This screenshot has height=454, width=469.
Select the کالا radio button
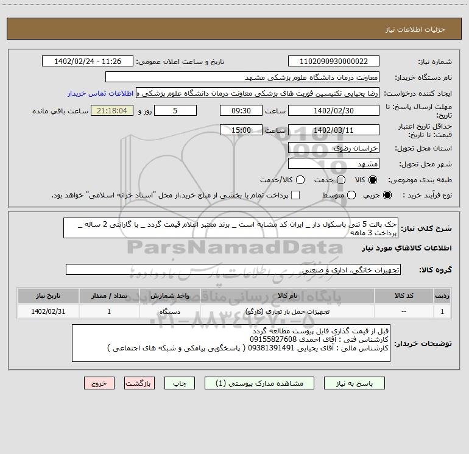[x=373, y=180]
